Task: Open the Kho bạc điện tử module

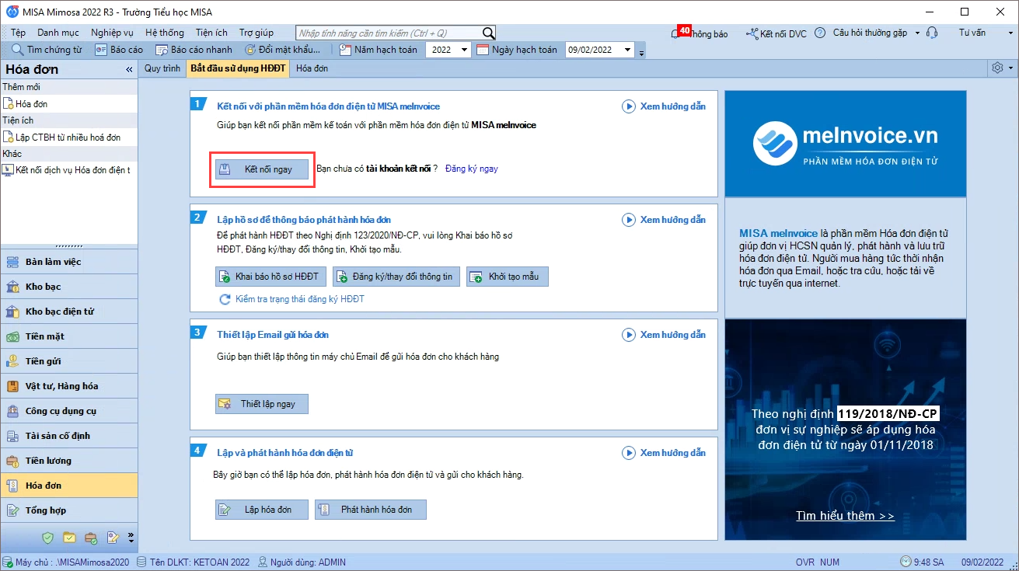Action: [69, 312]
